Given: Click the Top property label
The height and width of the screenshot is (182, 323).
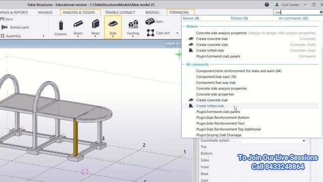Looking at the screenshot, I should click(203, 147).
